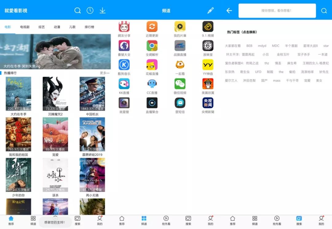Image resolution: width=332 pixels, height=229 pixels.
Task: Open 網友分享 channel icon
Action: (124, 26)
